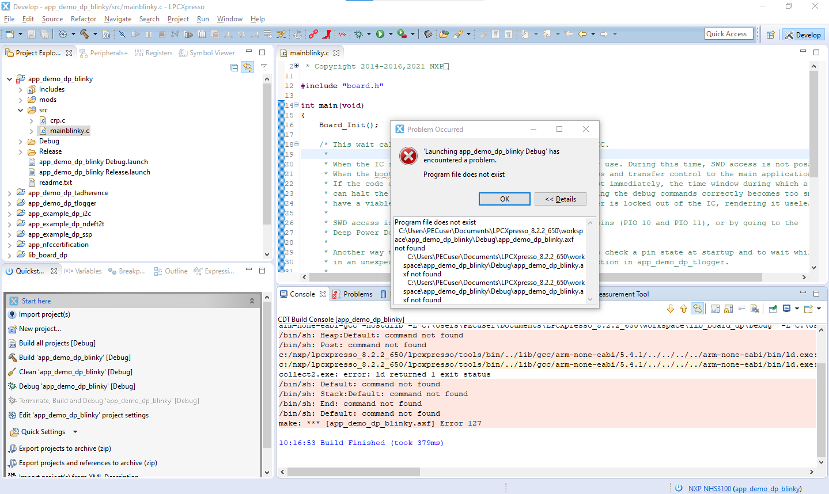Click the Suspend (pause) debug icon

pyautogui.click(x=150, y=33)
